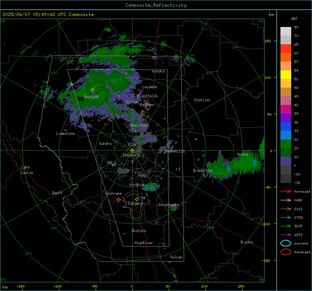This screenshot has width=312, height=291.
Task: Click the cyan 27ZW arrow icon
Action: [x=286, y=218]
